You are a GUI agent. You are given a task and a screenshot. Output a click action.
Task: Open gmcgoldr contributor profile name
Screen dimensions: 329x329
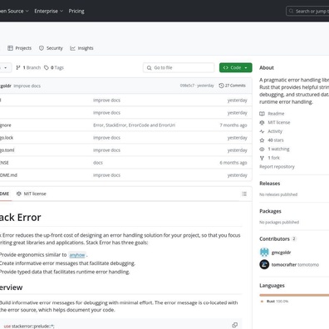coord(281,253)
